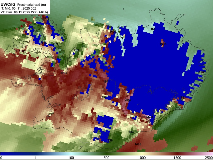Click the color scale label "0"
Viewport: 213px width, 160px height.
1,158
